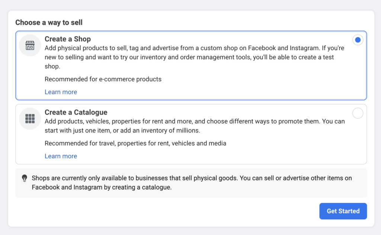Screen dimensions: 381x235
Task: Open Learn more under Create a Catalogue
Action: coord(61,156)
